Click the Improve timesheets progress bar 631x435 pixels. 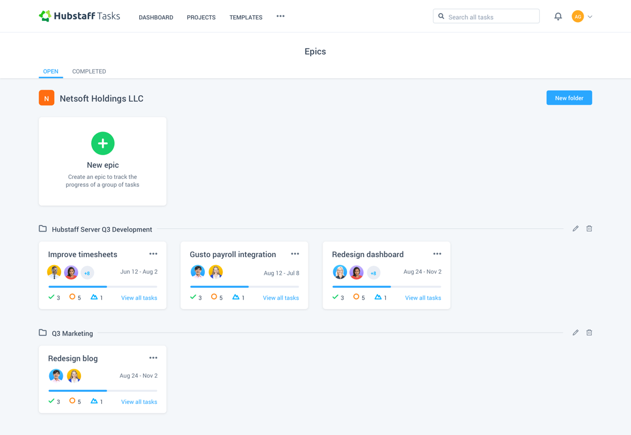pyautogui.click(x=102, y=287)
